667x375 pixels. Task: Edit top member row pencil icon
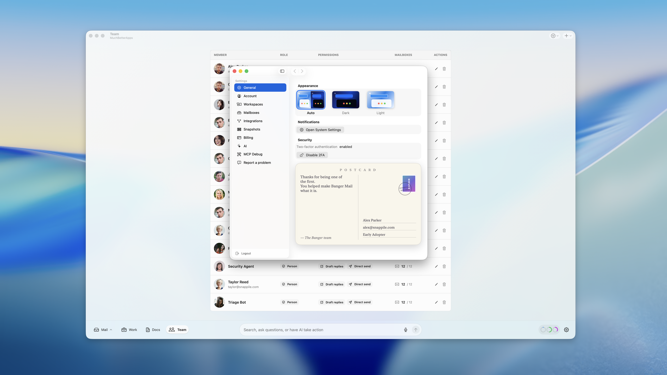[x=436, y=69]
